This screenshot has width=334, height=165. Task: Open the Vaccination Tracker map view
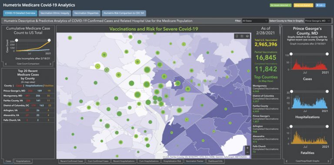pos(195,161)
